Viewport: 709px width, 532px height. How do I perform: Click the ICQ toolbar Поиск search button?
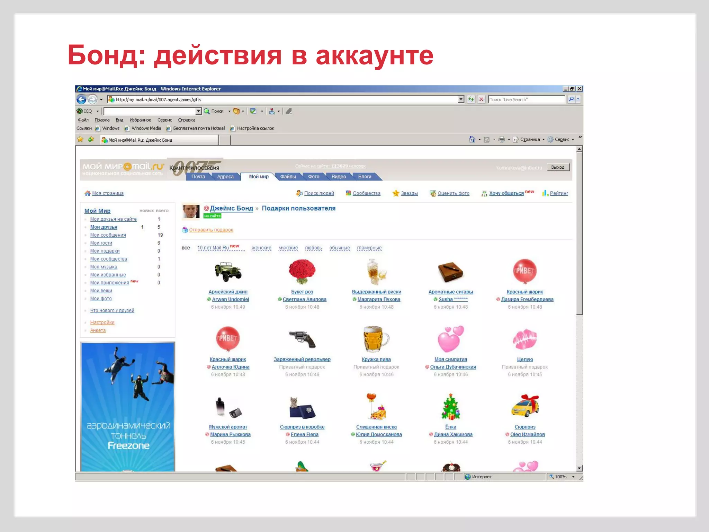(x=214, y=111)
